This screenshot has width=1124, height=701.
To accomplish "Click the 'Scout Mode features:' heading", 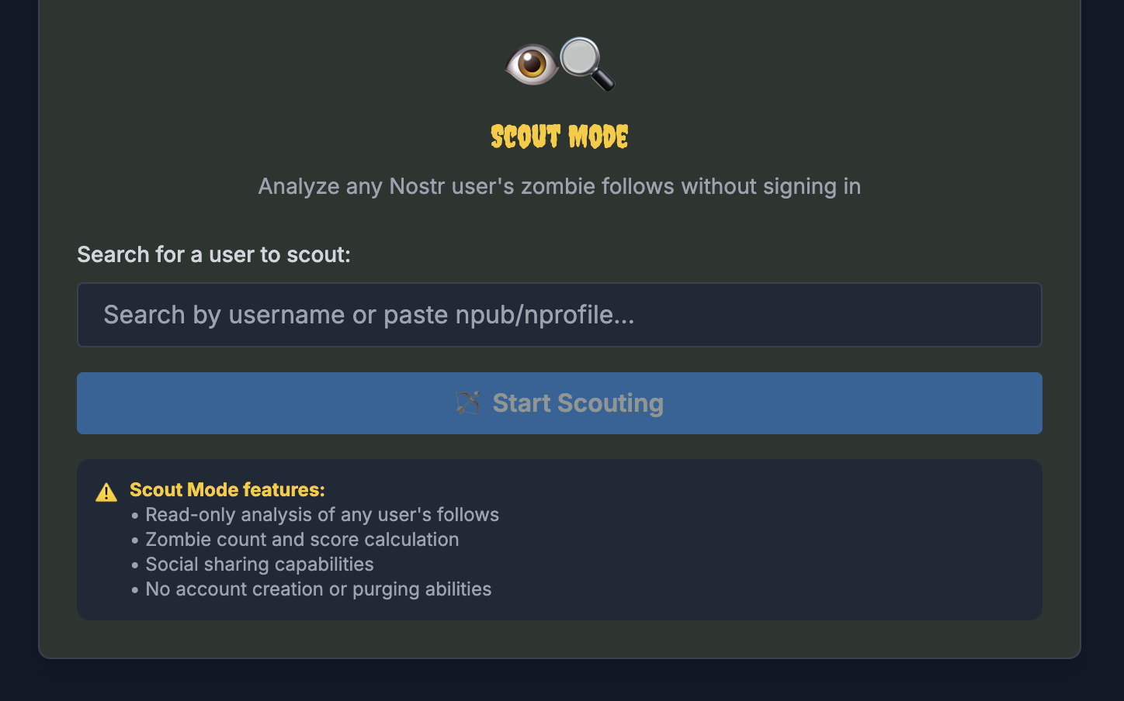I will coord(227,489).
